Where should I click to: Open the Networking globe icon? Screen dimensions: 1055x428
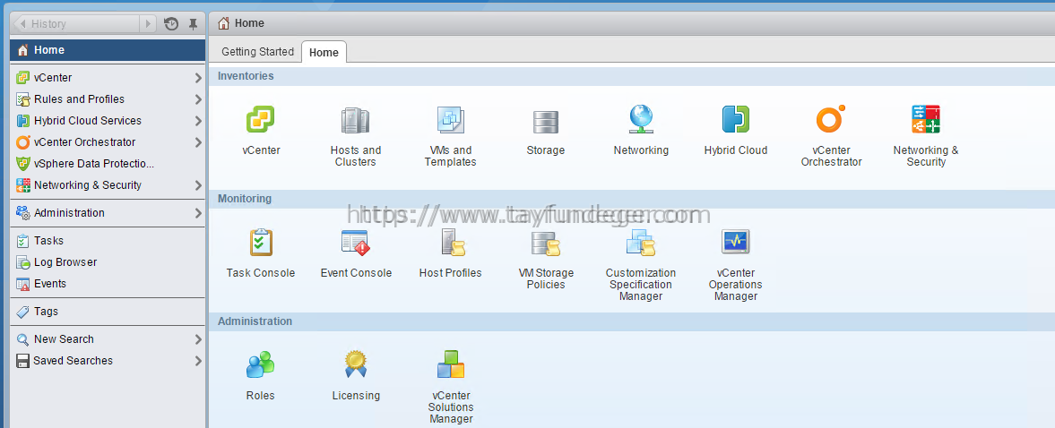point(641,120)
